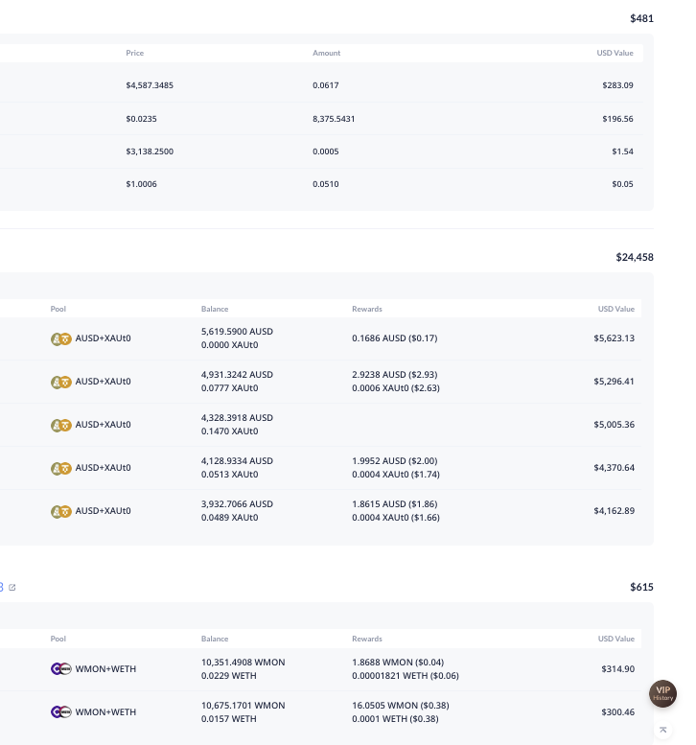
Task: Select the 8,375.5431 amount cell
Action: (x=334, y=119)
